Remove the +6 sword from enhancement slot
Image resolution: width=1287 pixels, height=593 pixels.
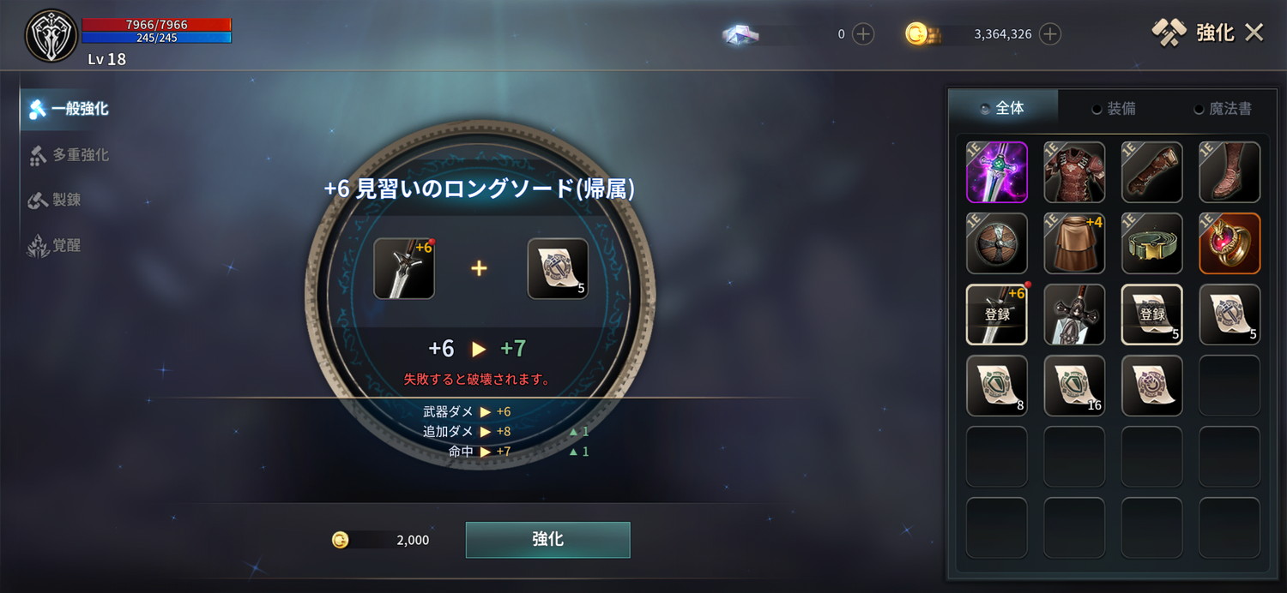click(x=404, y=268)
